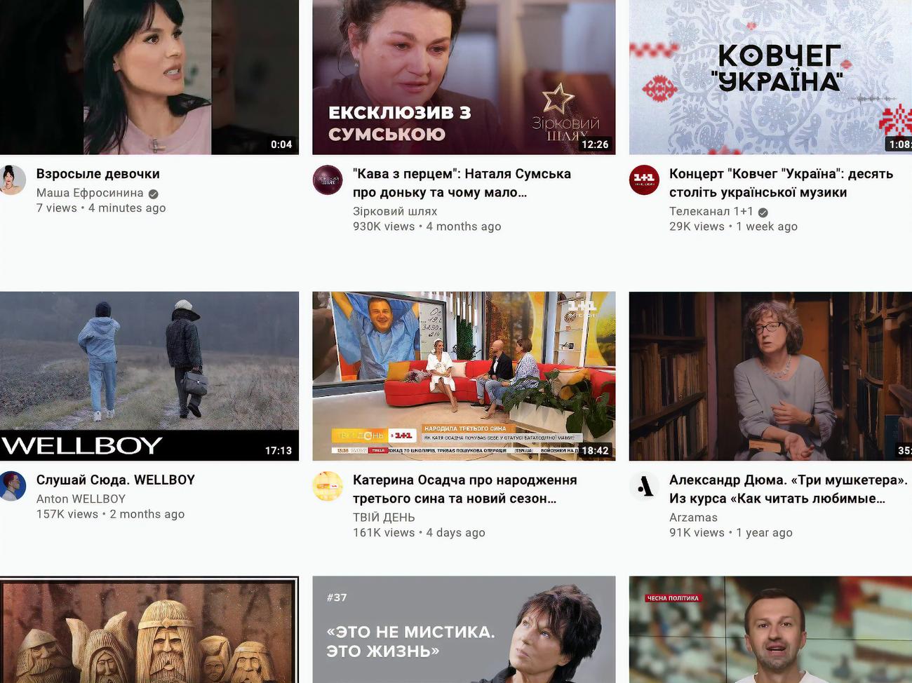Play the Чесна політика video thumbnail

tap(770, 630)
